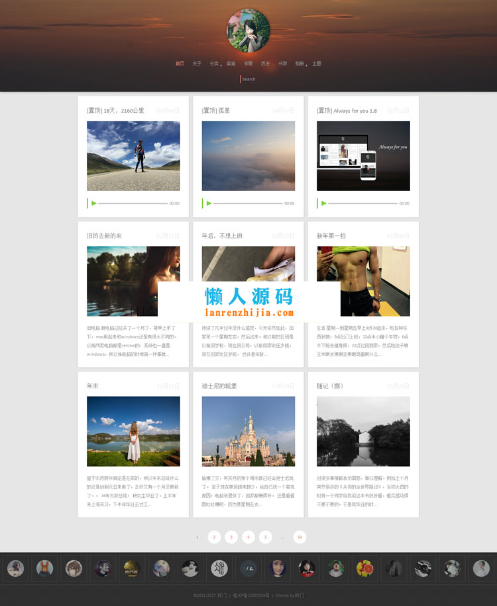Click the man-on-road photo thumbnail
This screenshot has width=497, height=606.
click(x=133, y=156)
